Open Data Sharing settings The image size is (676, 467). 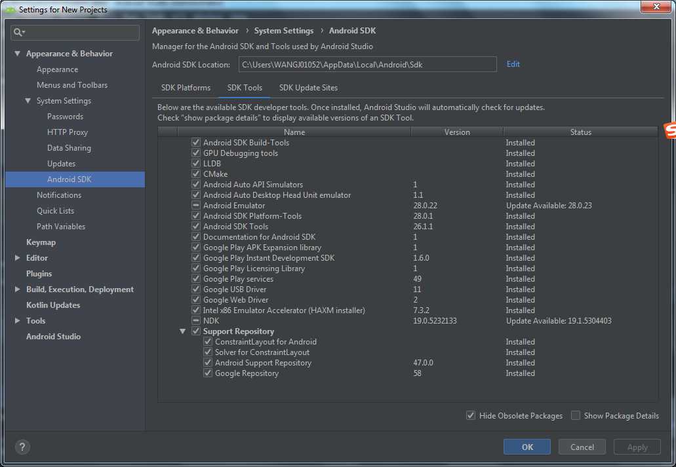pos(69,148)
